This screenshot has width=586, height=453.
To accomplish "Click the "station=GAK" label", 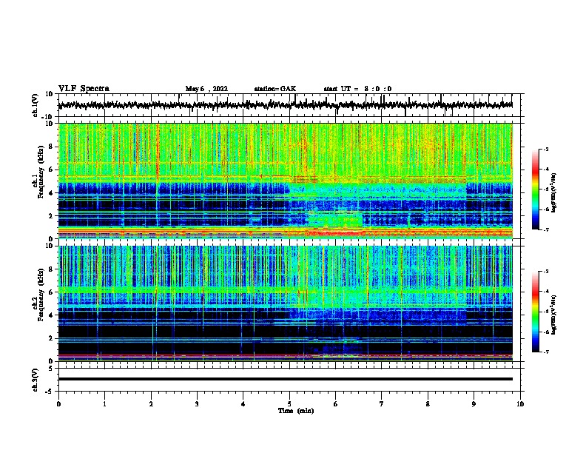I will click(275, 89).
